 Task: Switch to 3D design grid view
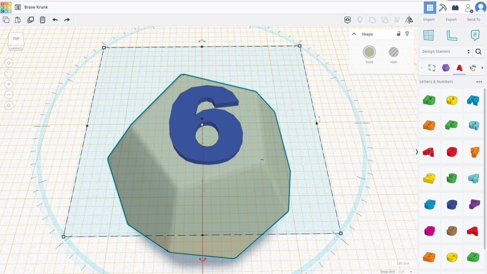point(430,8)
